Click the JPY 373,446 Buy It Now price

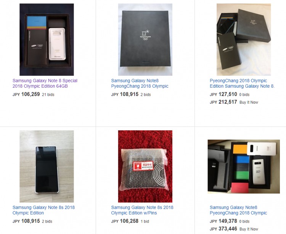pyautogui.click(x=223, y=229)
